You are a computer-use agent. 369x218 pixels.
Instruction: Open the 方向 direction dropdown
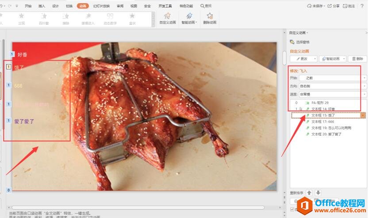click(x=332, y=86)
